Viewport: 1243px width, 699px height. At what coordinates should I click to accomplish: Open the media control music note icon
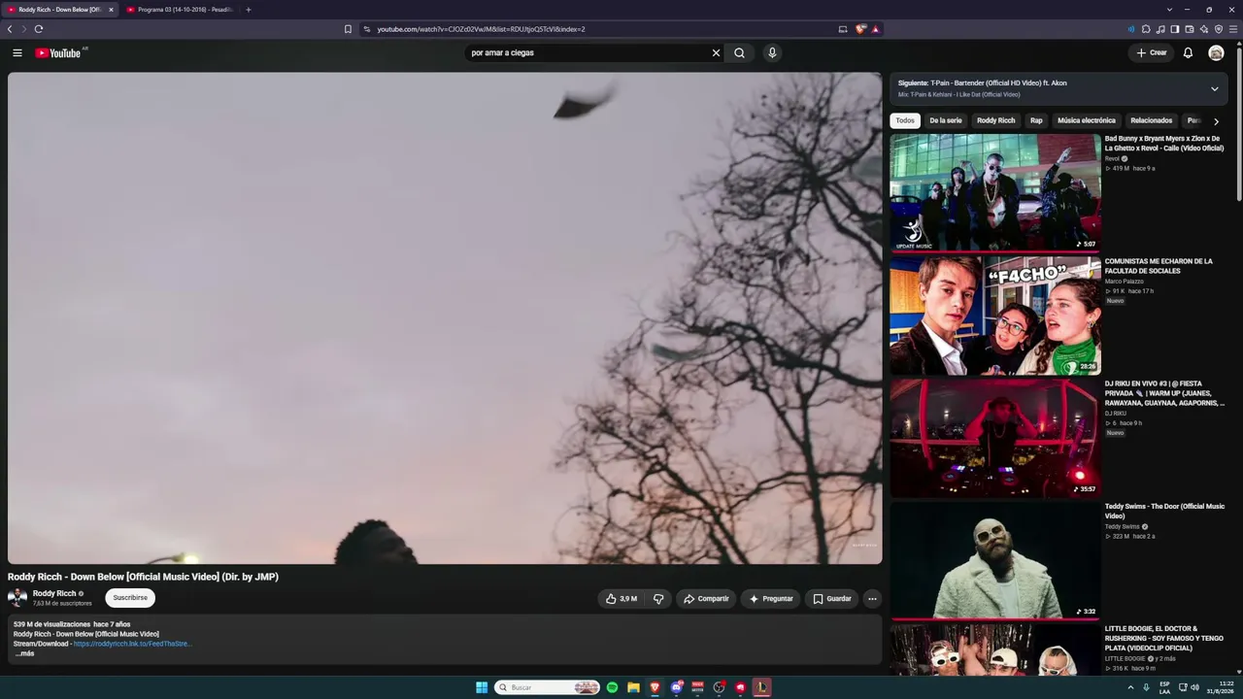pos(1160,29)
